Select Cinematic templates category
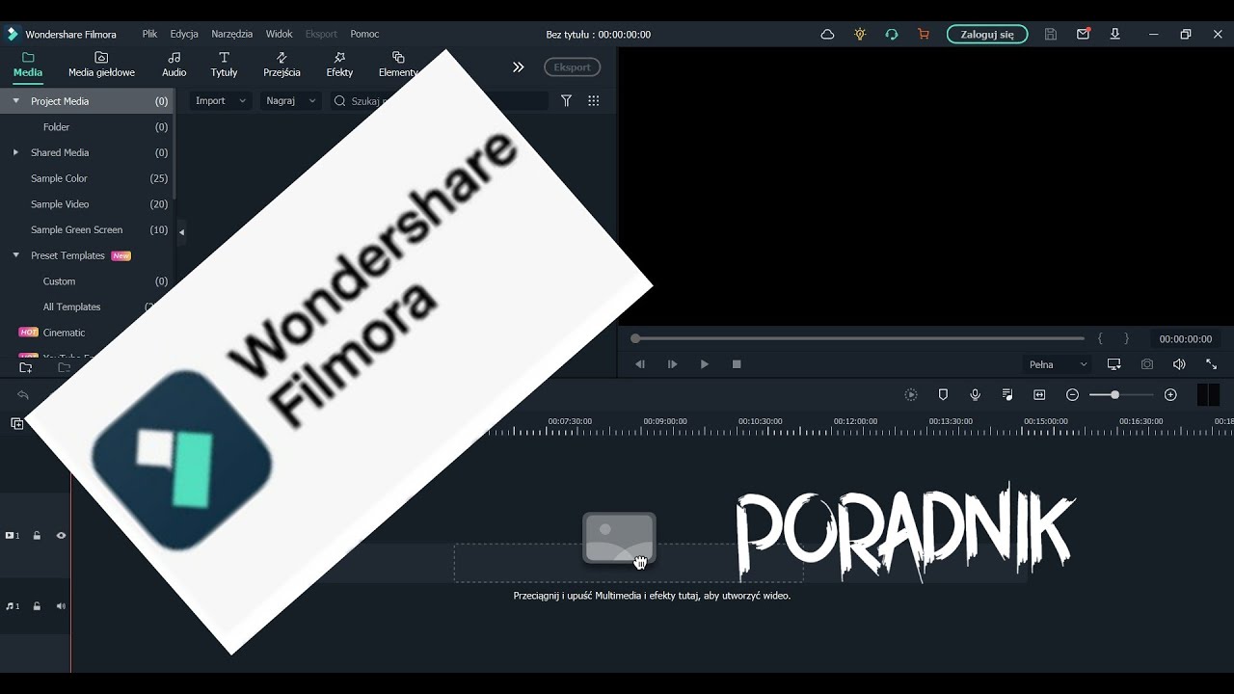1234x694 pixels. pos(64,333)
